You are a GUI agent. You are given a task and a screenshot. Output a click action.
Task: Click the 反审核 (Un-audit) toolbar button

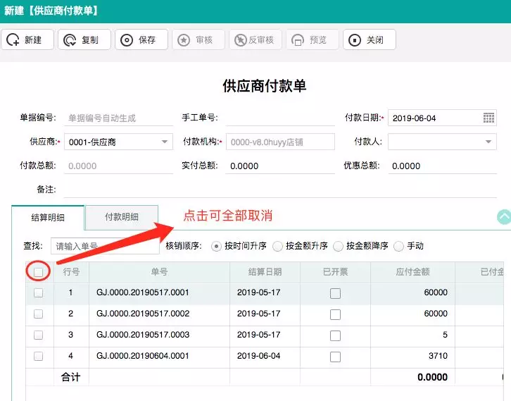click(x=255, y=40)
